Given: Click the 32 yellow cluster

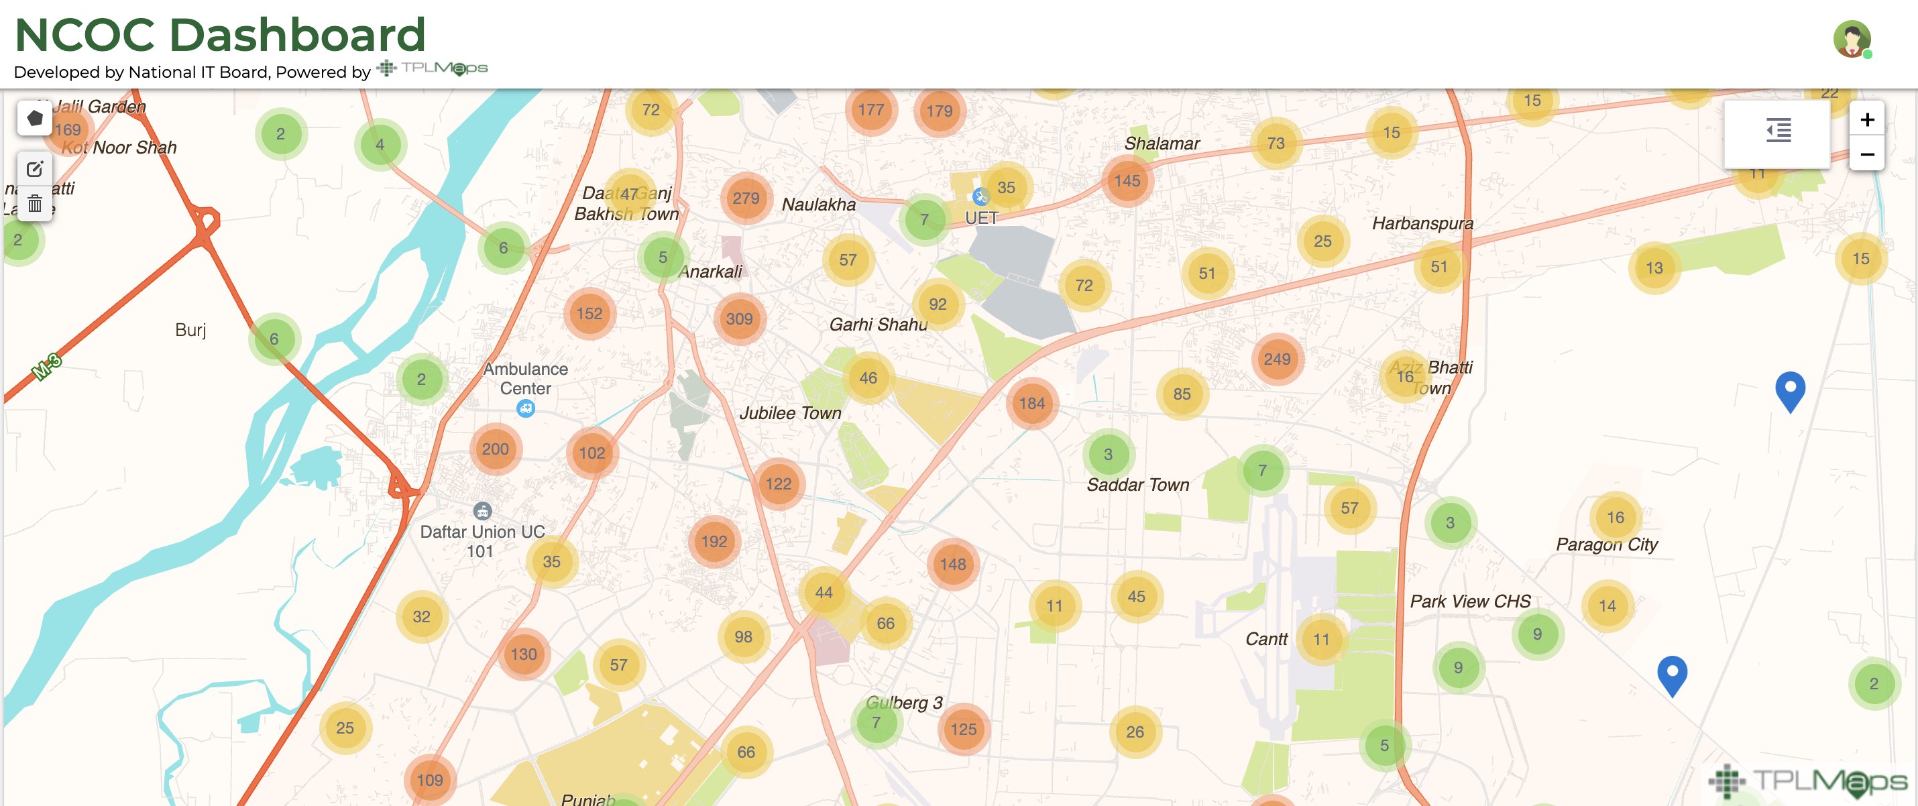Looking at the screenshot, I should coord(421,616).
